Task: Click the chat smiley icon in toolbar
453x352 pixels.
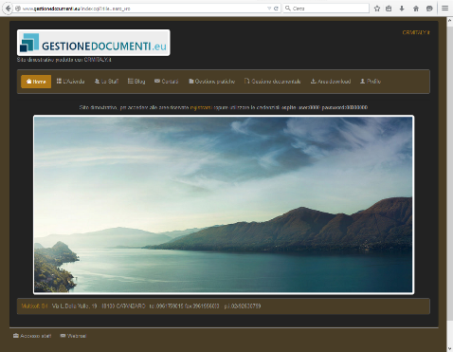Action: [429, 9]
